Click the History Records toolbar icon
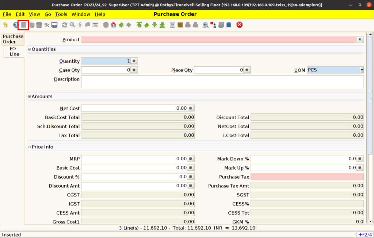This screenshot has height=238, width=374. [x=106, y=25]
